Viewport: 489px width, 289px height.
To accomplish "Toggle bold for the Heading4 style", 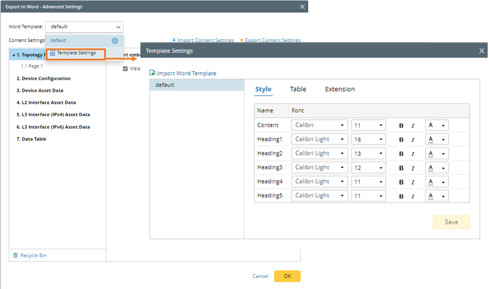I will pos(402,182).
